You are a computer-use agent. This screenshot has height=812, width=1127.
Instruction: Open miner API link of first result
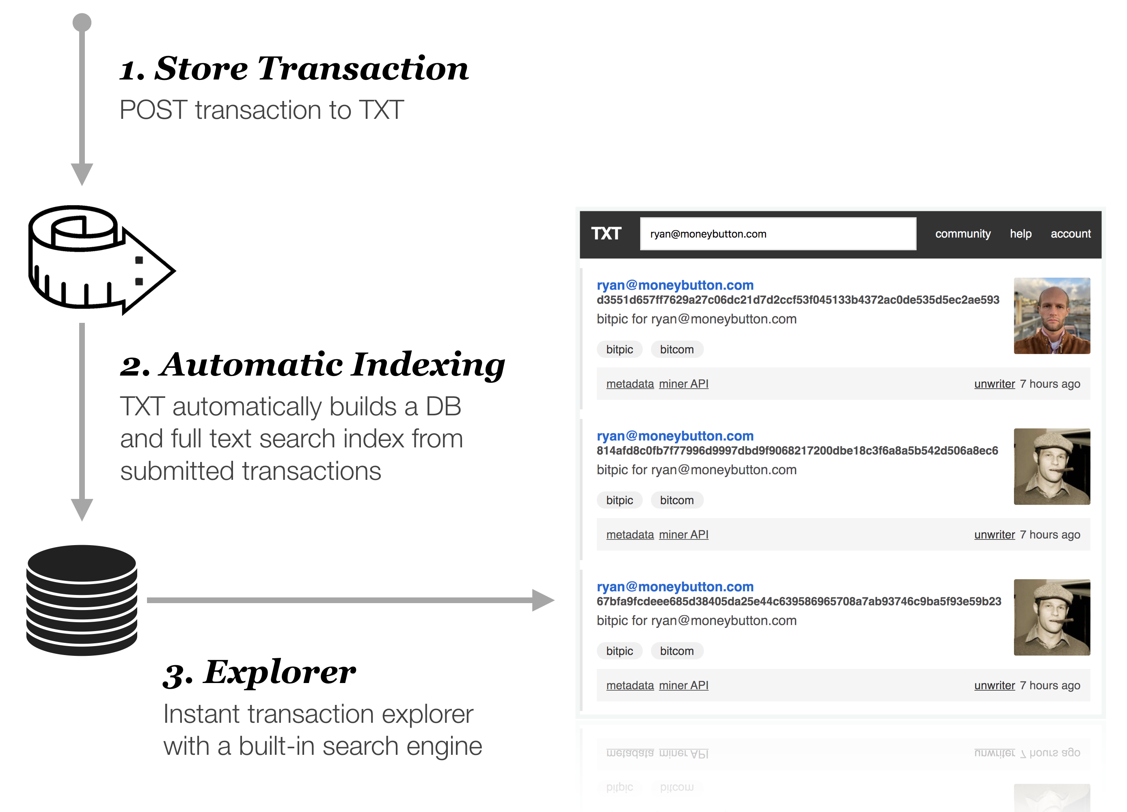(x=683, y=384)
